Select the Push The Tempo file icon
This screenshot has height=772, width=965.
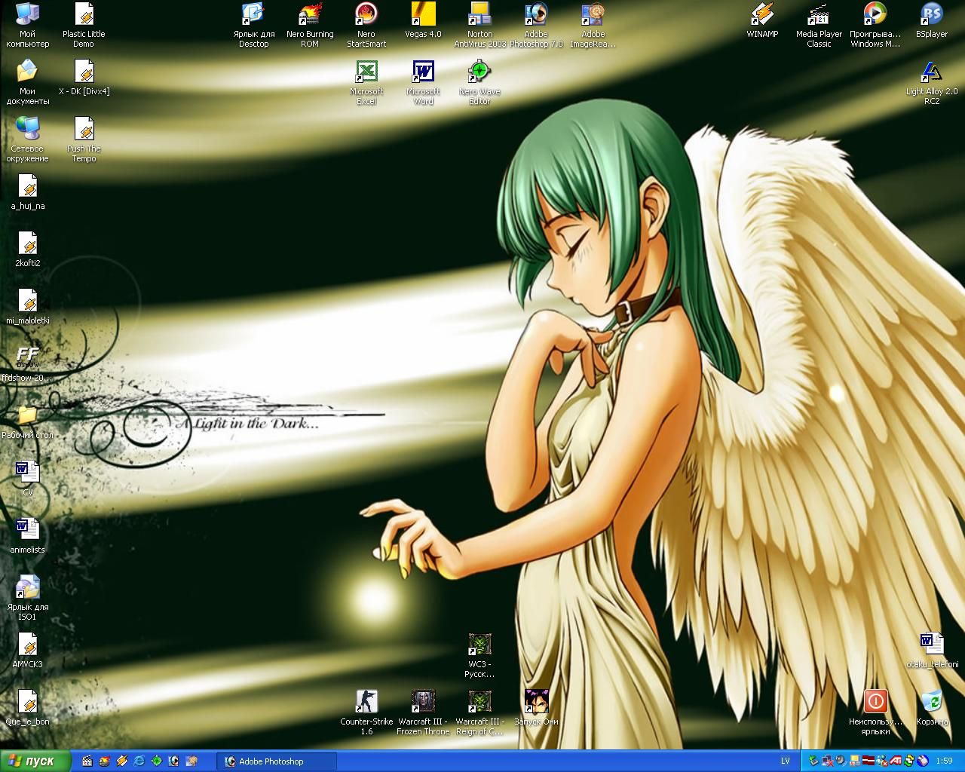pos(84,139)
